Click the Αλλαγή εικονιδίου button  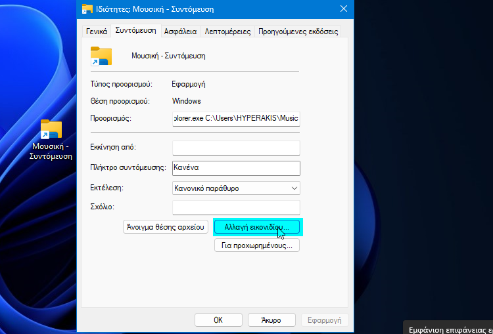point(257,227)
